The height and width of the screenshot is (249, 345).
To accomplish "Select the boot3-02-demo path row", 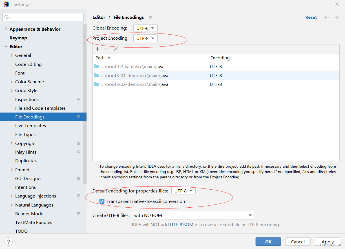I will tap(216, 84).
